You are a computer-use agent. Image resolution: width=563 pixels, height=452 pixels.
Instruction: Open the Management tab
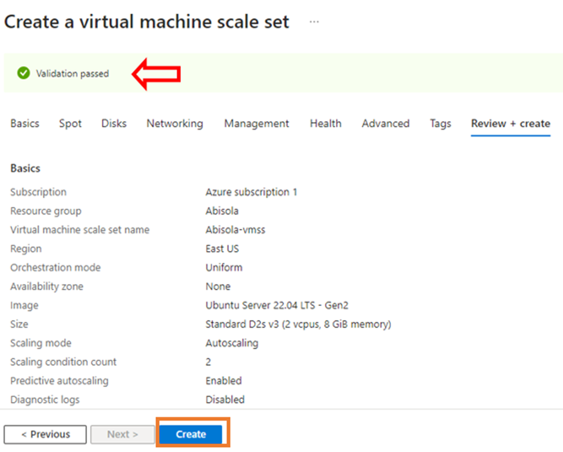coord(256,124)
